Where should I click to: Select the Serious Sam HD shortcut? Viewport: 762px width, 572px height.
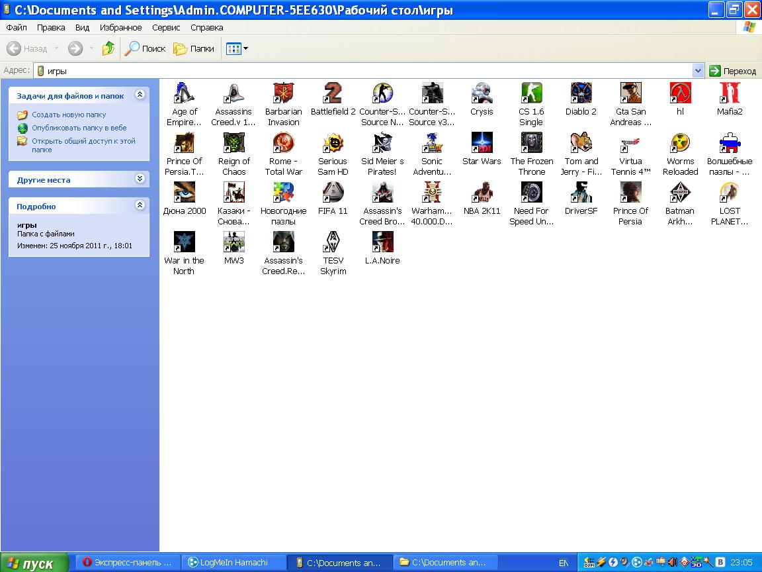click(333, 142)
